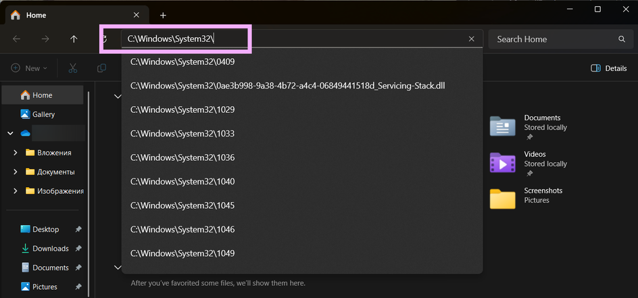Click the pin icon beside Desktop

(x=78, y=229)
